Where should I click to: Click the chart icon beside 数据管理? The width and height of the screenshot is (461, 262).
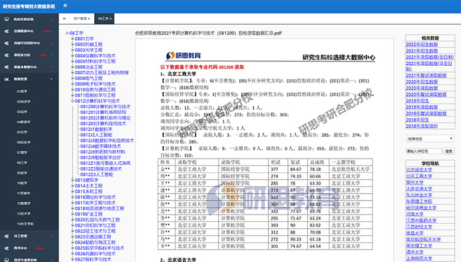coord(7,79)
